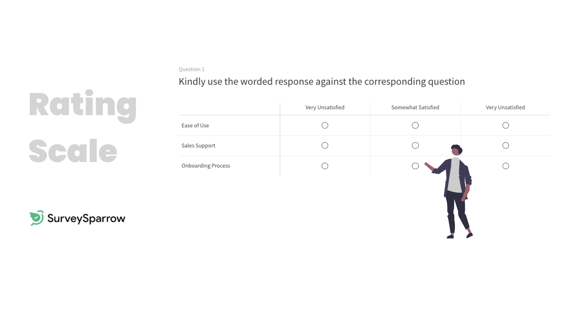Click the standing person illustration
The image size is (585, 311).
(455, 191)
